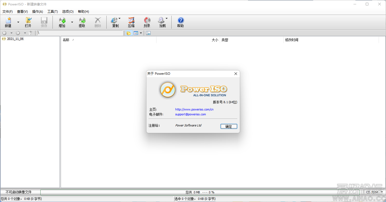Click the path address input field
Viewport: 386px width, 202px height.
80,33
